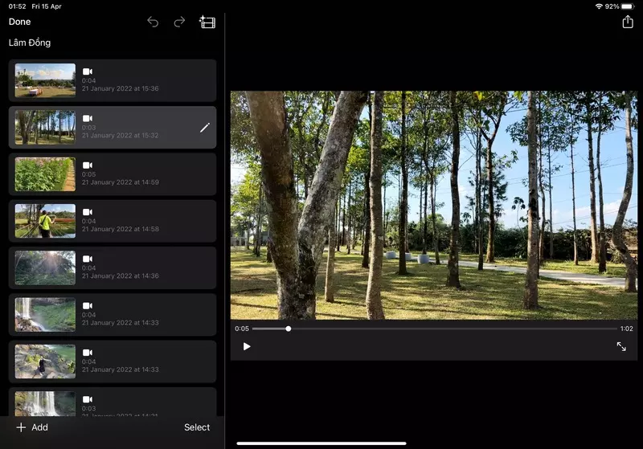The image size is (643, 449).
Task: Select green plants clip at 14:59
Action: (x=113, y=174)
